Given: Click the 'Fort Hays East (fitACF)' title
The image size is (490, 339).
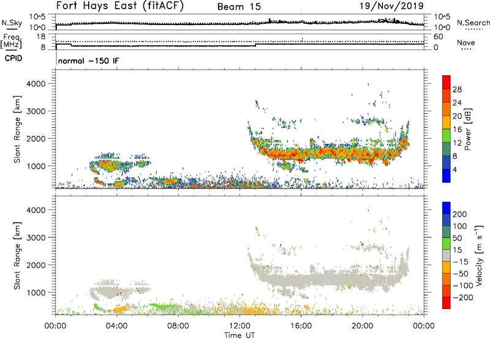Looking at the screenshot, I should pos(120,6).
